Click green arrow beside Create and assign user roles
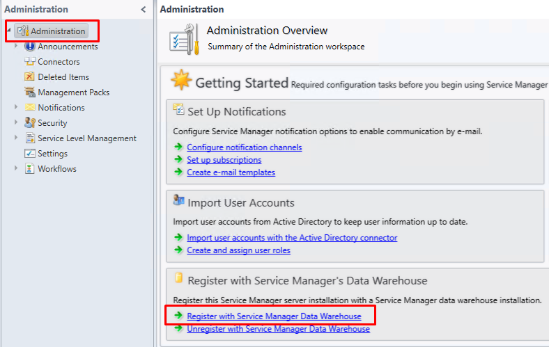 (178, 250)
